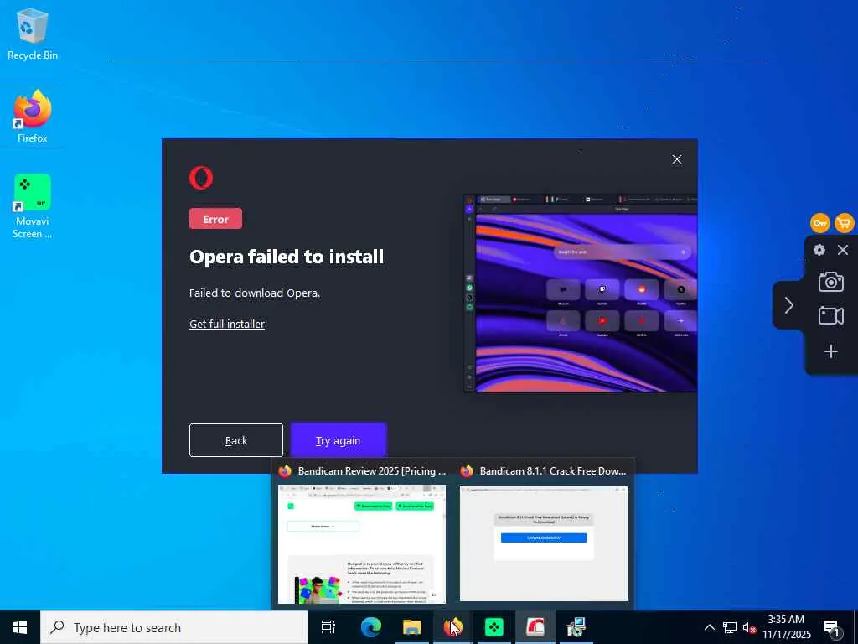This screenshot has height=644, width=858.
Task: Click the orange key activation icon
Action: (x=819, y=223)
